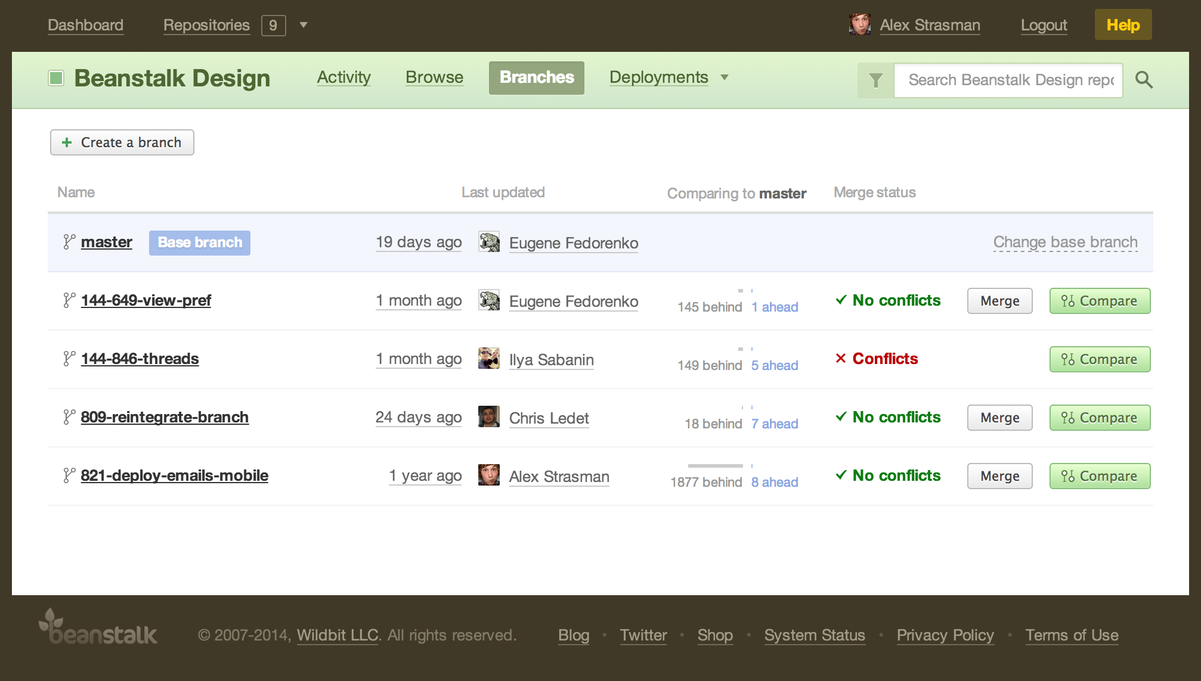Click the Ilya Sabanin author name
Screen dimensions: 1201x681
coord(552,360)
